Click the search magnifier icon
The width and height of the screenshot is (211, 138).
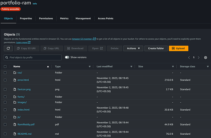point(7,57)
